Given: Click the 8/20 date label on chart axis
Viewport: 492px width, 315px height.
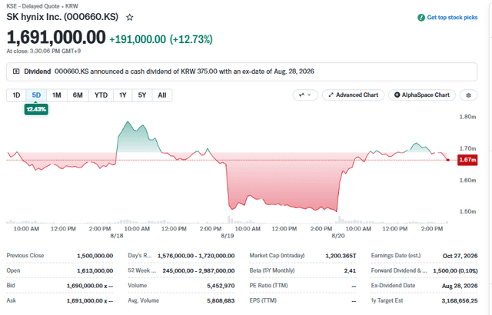Looking at the screenshot, I should coord(338,236).
